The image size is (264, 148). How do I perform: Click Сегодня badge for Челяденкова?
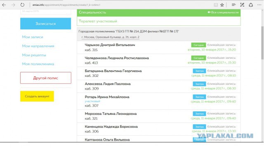198,58
